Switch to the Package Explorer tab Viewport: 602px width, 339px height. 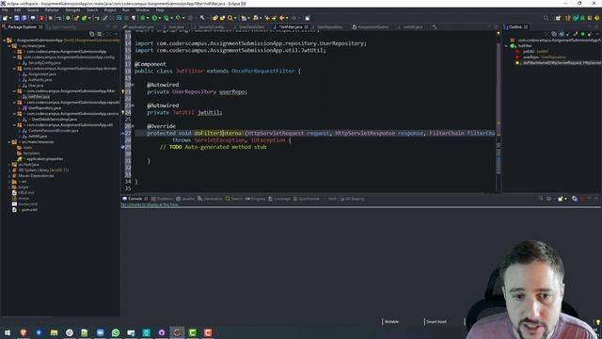coord(22,27)
